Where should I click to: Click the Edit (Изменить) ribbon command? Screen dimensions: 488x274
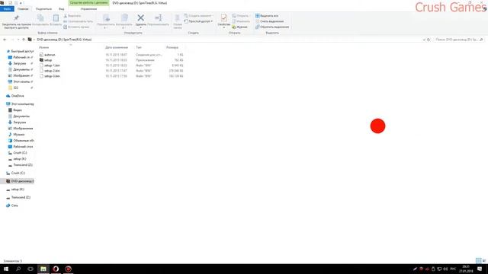(x=241, y=21)
